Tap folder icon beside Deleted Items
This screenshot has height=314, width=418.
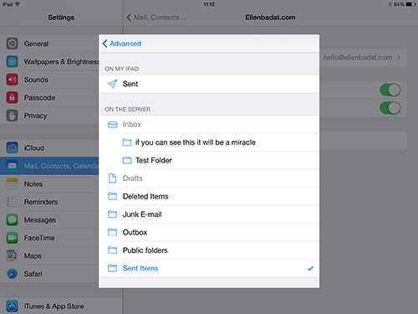(112, 196)
